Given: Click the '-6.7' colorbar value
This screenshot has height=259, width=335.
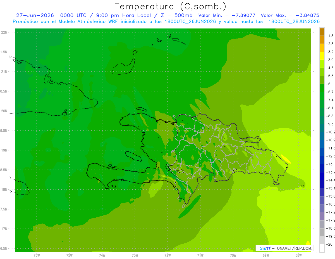Looking at the screenshot, I should [330, 92].
